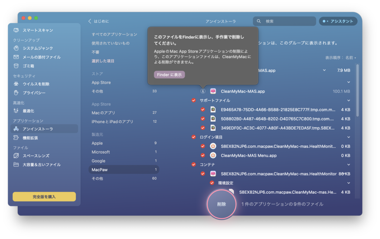Select the Extensions (機能拡張) icon
This screenshot has width=380, height=239.
coord(16,138)
